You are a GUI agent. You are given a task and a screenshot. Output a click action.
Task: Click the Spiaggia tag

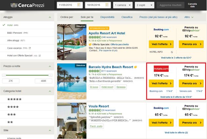point(121,87)
